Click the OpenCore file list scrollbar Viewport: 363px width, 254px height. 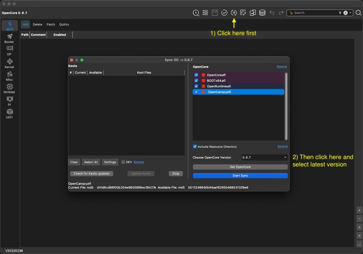point(286,106)
